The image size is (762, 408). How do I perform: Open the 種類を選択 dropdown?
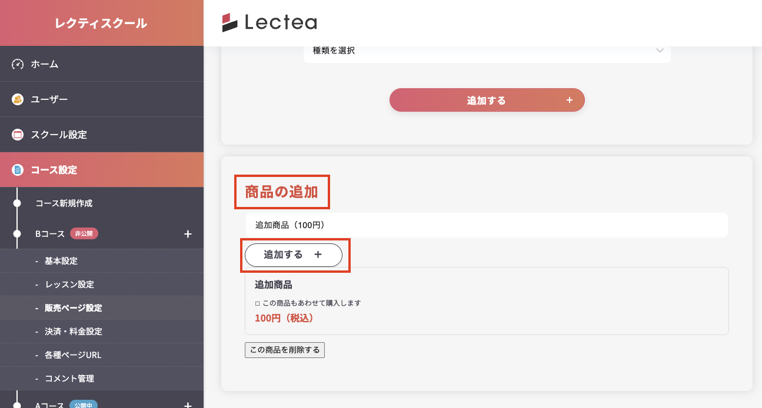(487, 51)
